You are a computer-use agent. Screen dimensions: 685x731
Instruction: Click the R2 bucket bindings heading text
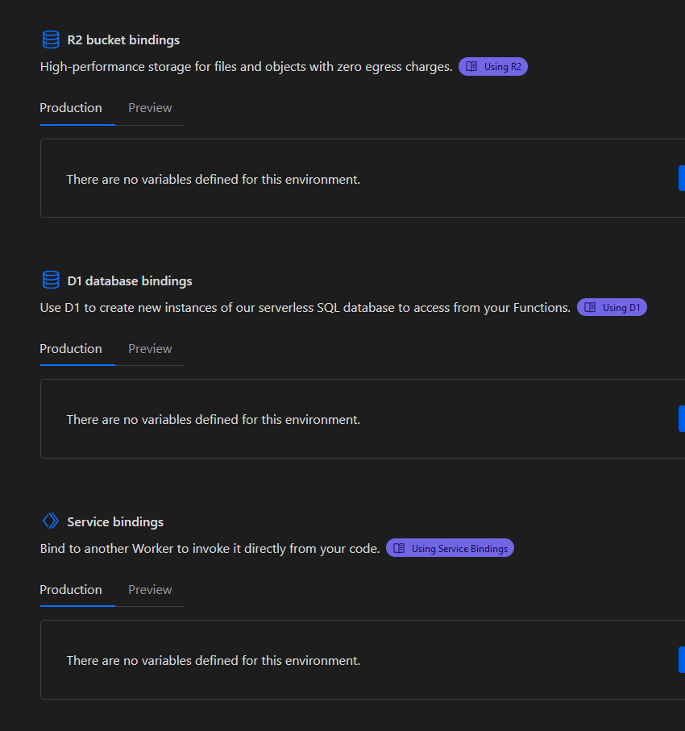tap(123, 39)
